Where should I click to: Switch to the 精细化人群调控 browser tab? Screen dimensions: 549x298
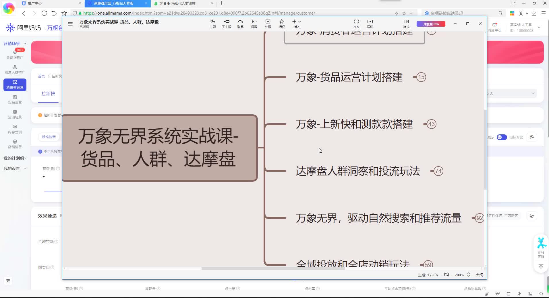pyautogui.click(x=183, y=3)
